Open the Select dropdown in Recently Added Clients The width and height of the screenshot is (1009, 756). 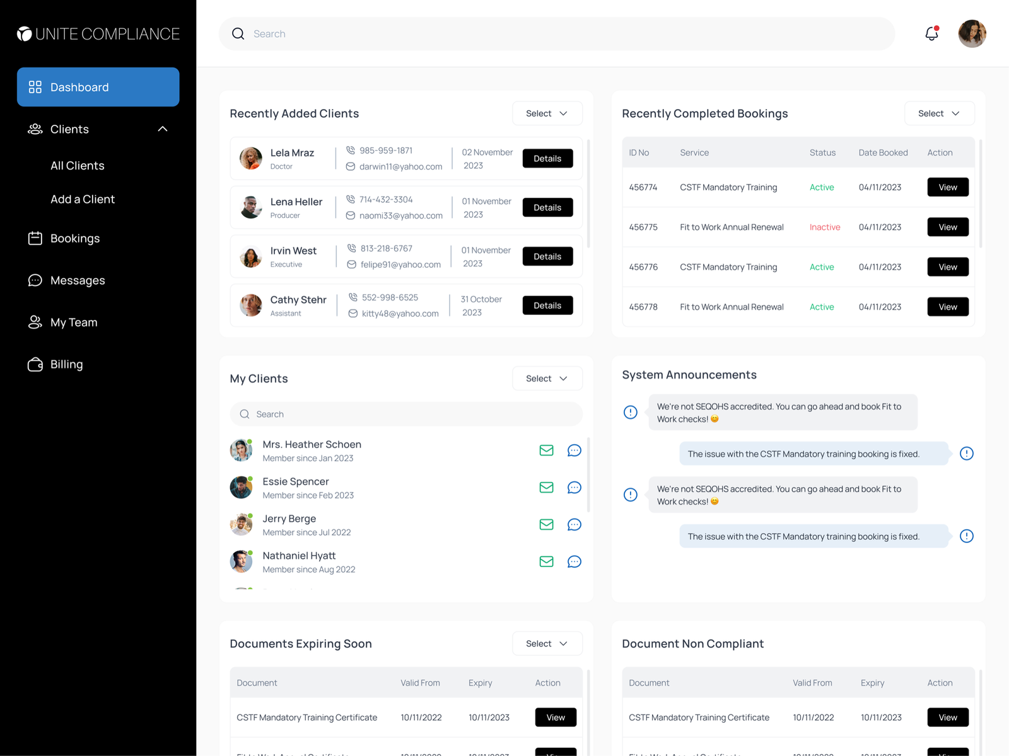point(547,113)
